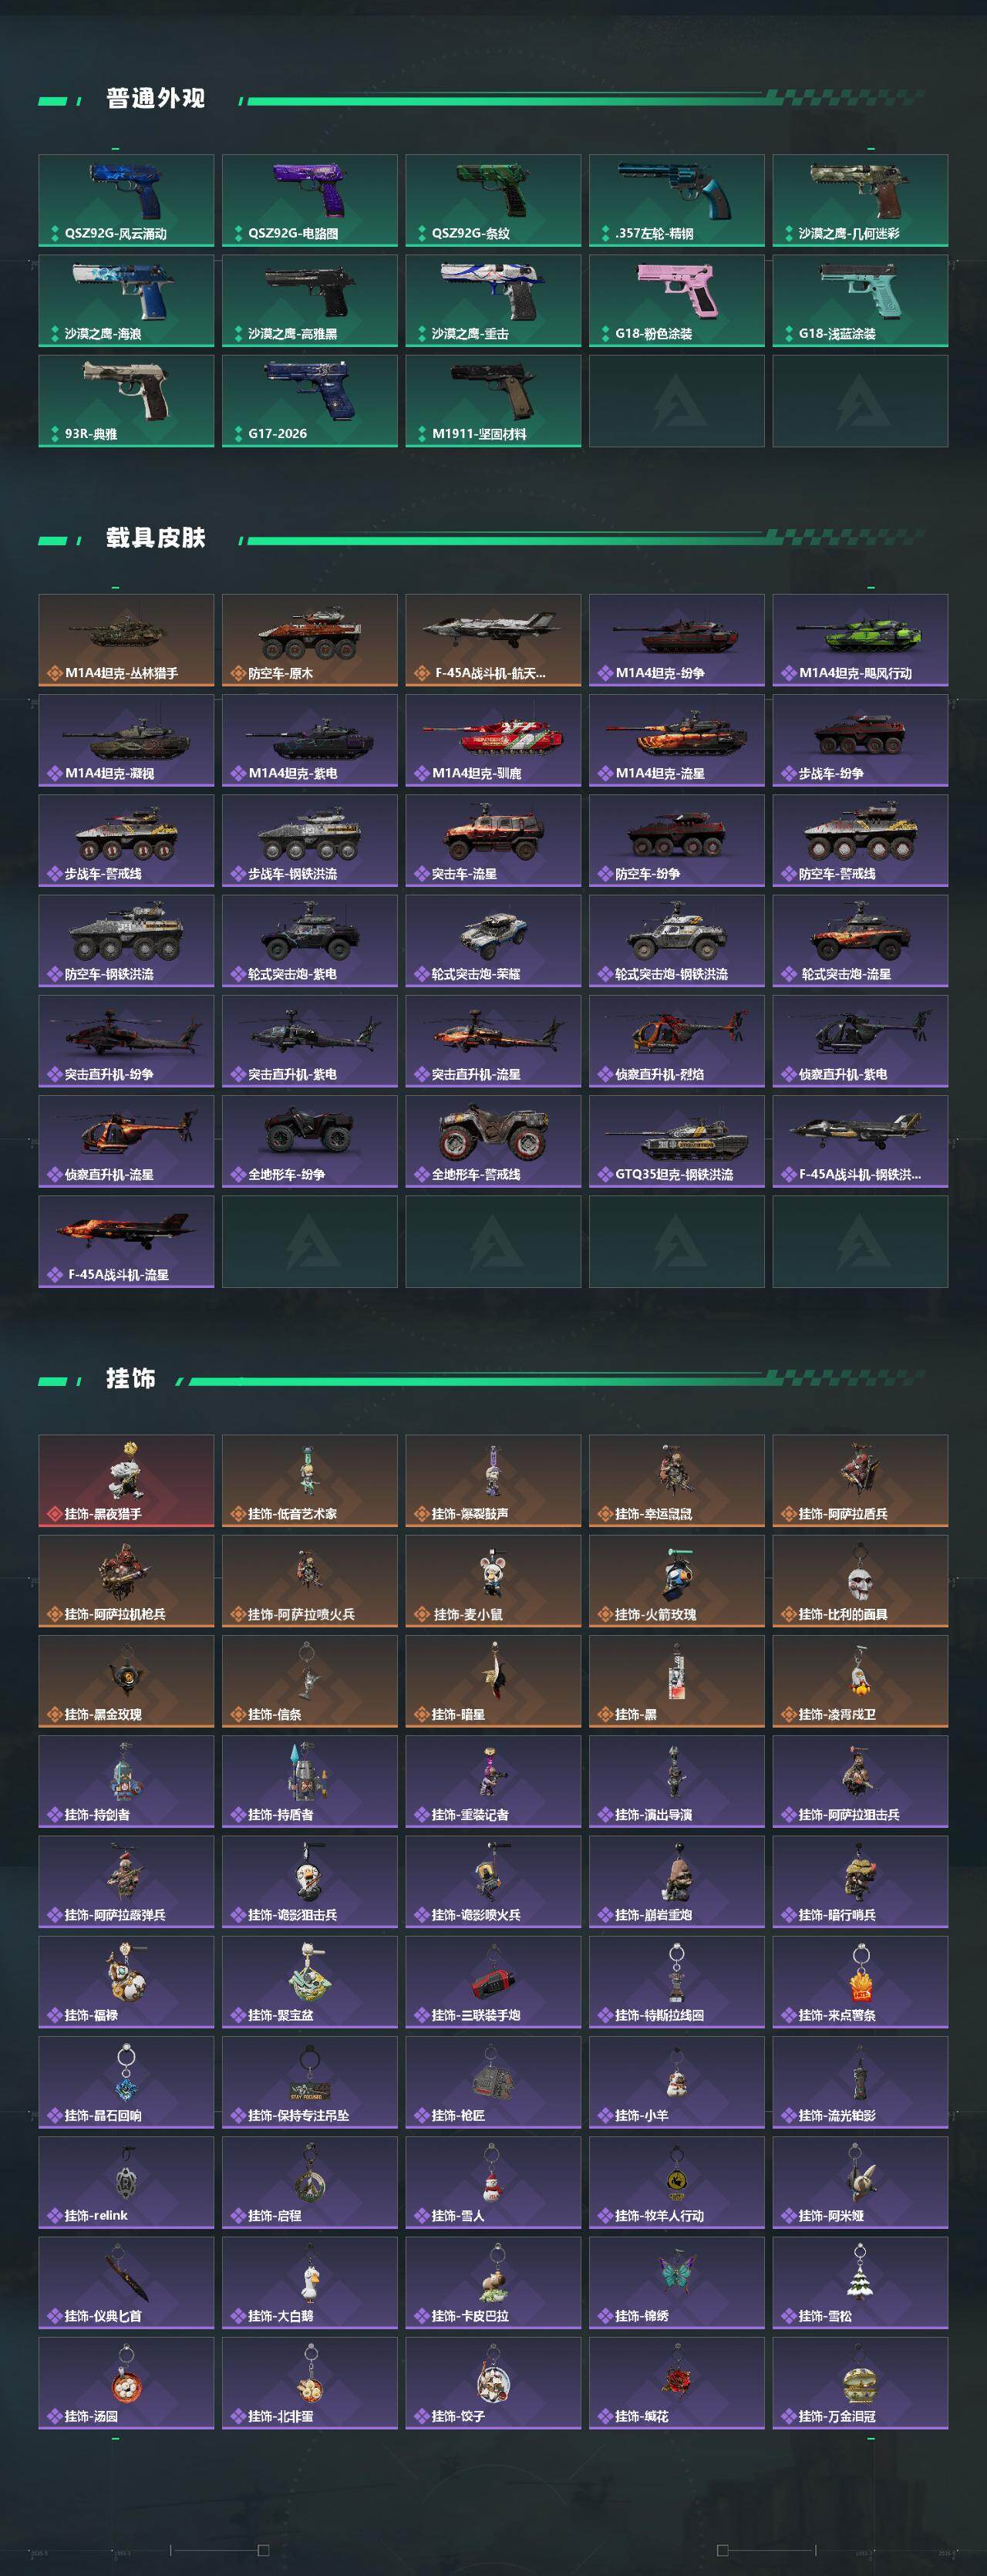
Task: Open the M1911-坚固材料 skin card
Action: point(493,400)
